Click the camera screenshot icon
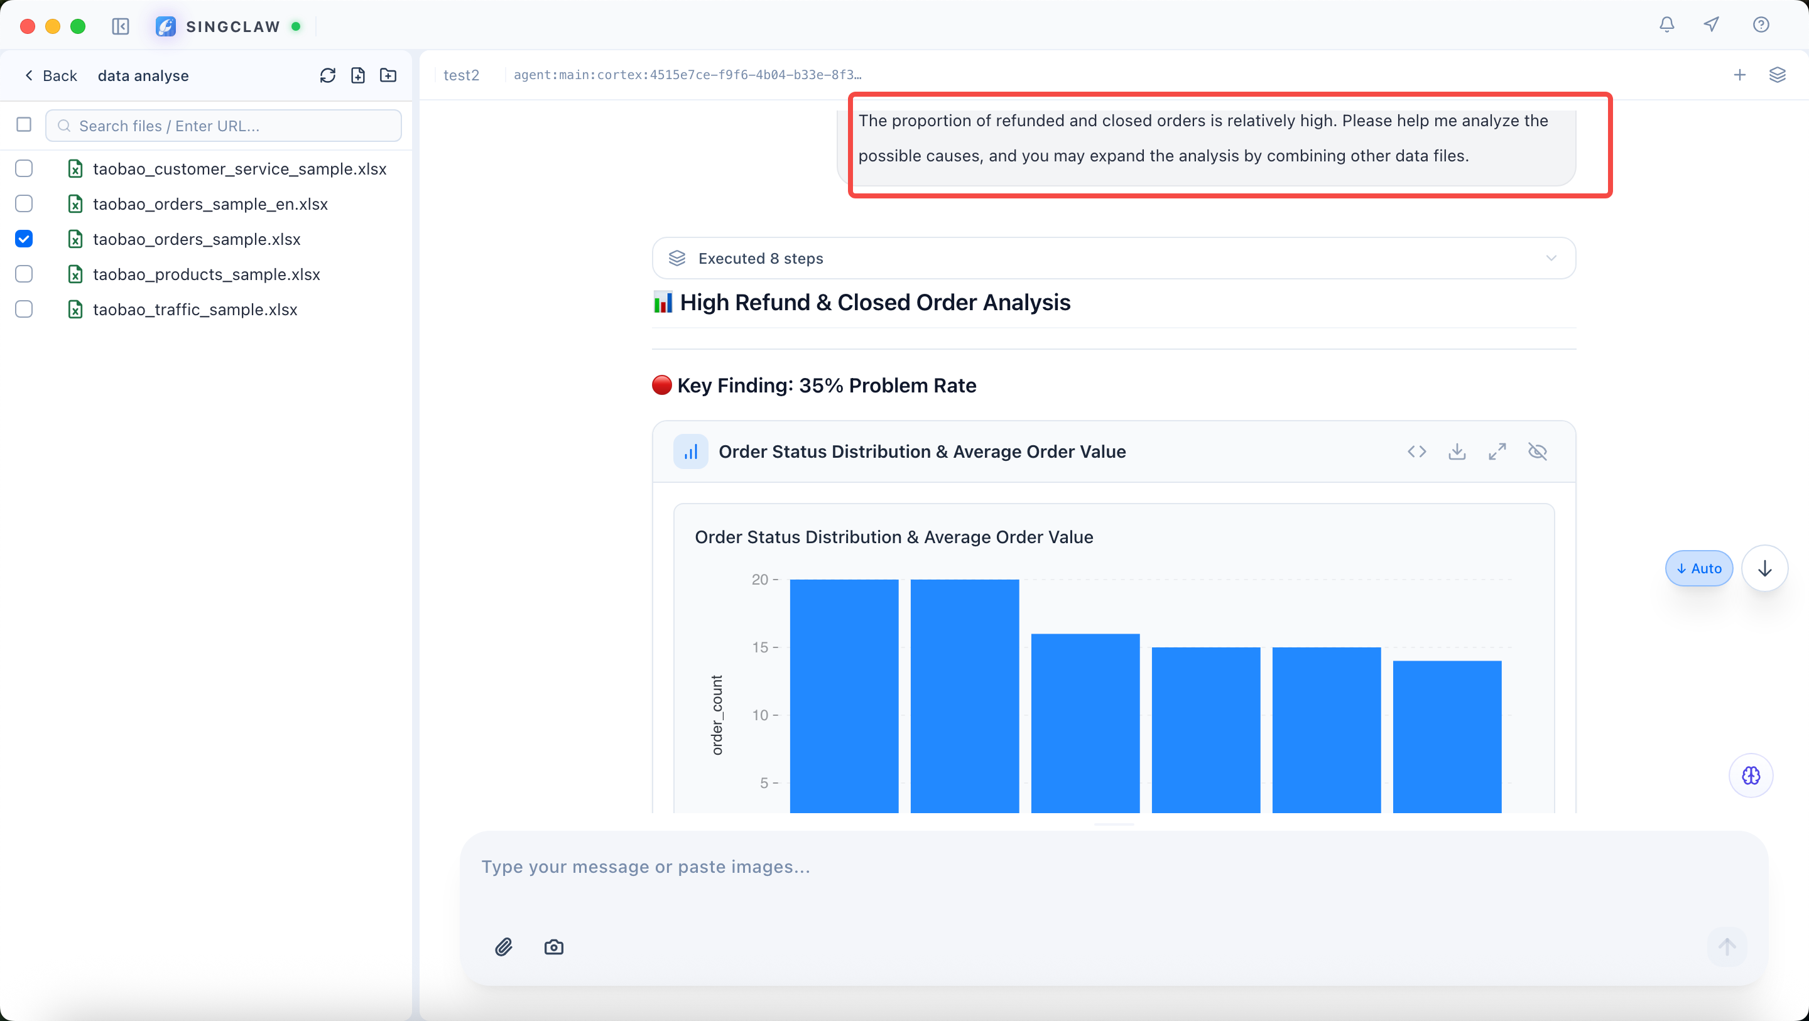 [x=553, y=948]
